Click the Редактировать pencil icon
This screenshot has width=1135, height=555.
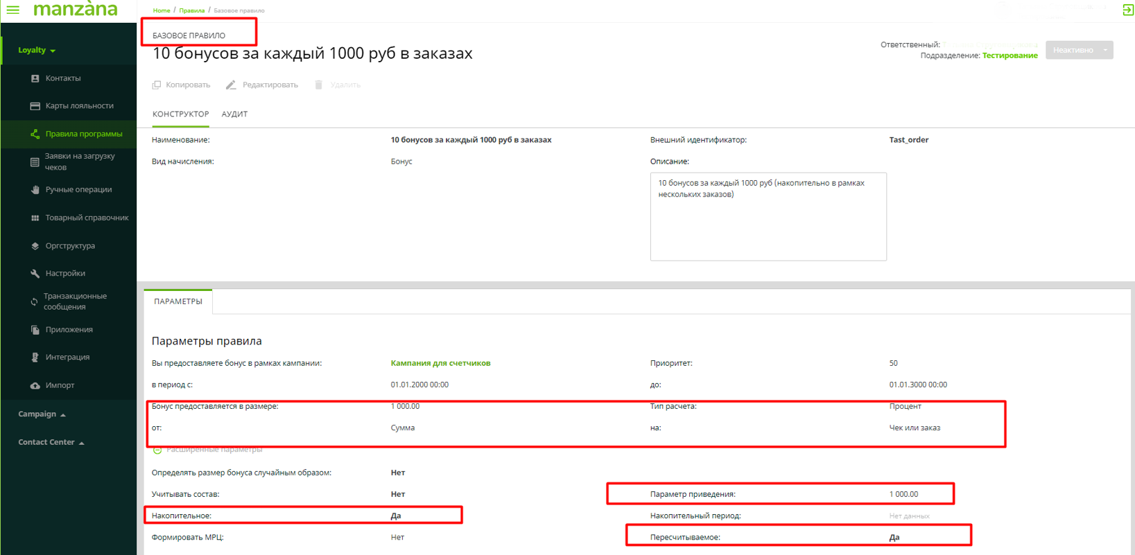(x=231, y=85)
